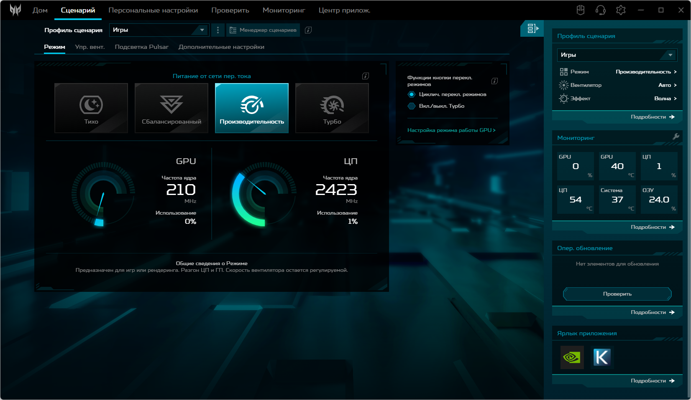Click info icon beside mode key functions
The image size is (691, 400).
click(494, 81)
